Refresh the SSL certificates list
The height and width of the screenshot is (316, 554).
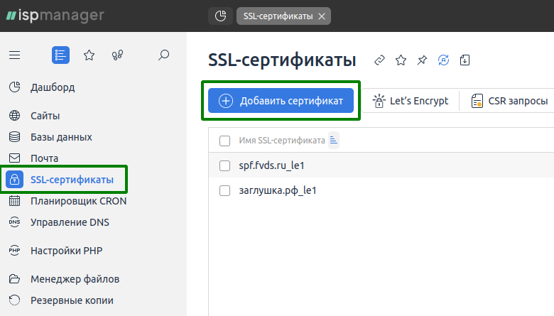coord(444,60)
